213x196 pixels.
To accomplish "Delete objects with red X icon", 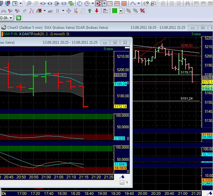I will (x=142, y=11).
